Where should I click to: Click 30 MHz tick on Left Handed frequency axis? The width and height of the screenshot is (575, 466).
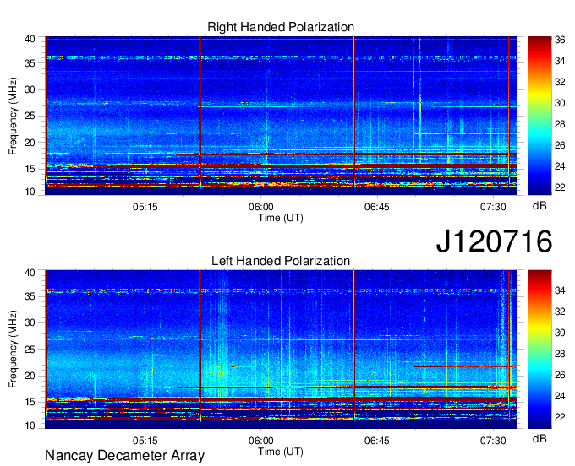tap(30, 322)
